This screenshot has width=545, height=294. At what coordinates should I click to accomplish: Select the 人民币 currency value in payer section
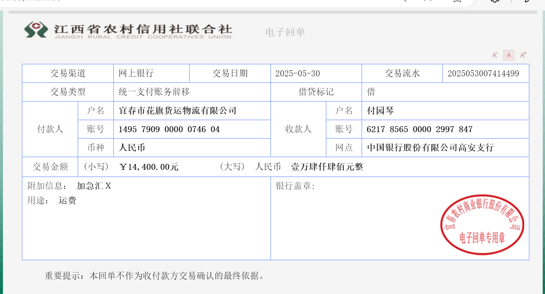click(132, 148)
